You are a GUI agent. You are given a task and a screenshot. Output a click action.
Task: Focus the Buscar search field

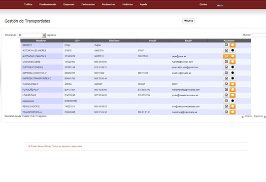(x=259, y=35)
